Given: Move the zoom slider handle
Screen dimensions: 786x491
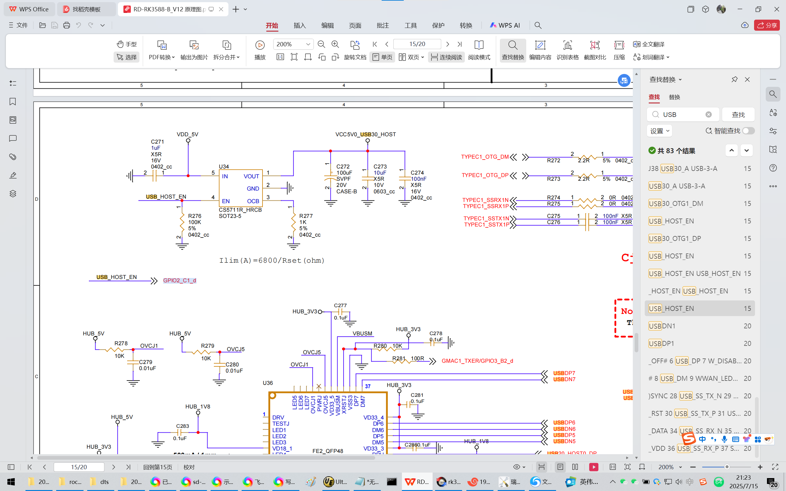Looking at the screenshot, I should tap(727, 467).
